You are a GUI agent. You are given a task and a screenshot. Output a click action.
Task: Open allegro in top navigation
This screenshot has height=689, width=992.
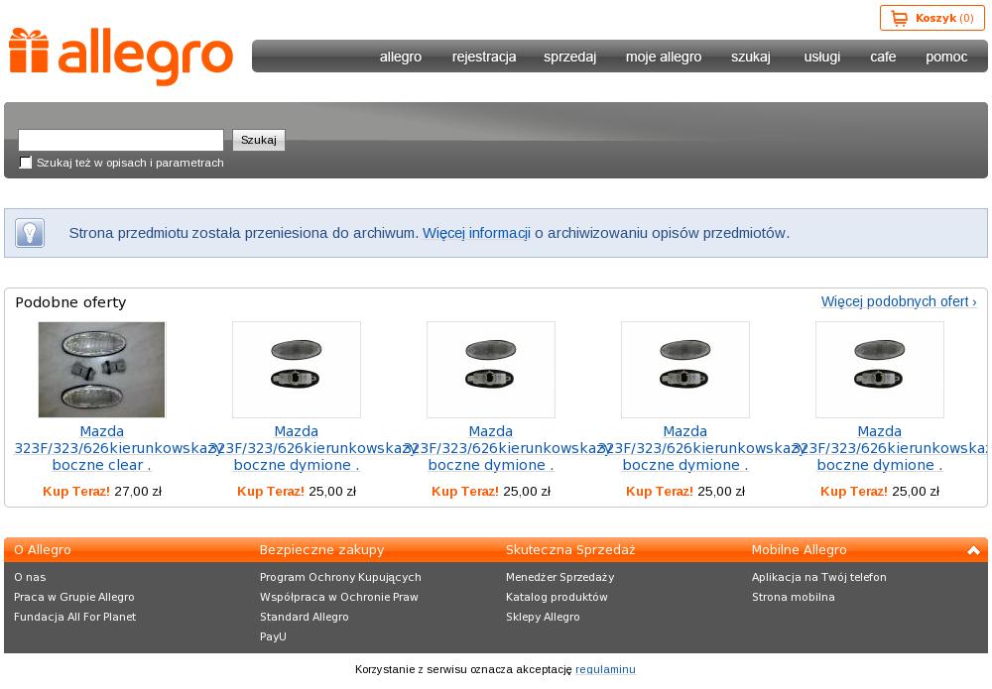point(401,57)
